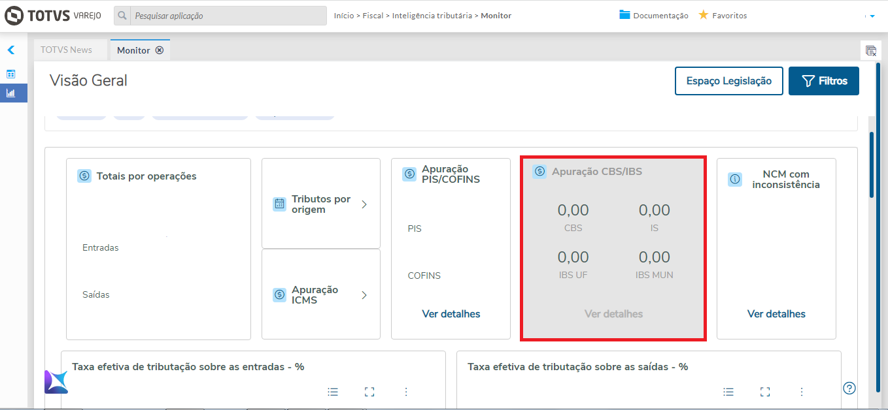Expand the user dropdown arrow at top right

click(x=872, y=16)
